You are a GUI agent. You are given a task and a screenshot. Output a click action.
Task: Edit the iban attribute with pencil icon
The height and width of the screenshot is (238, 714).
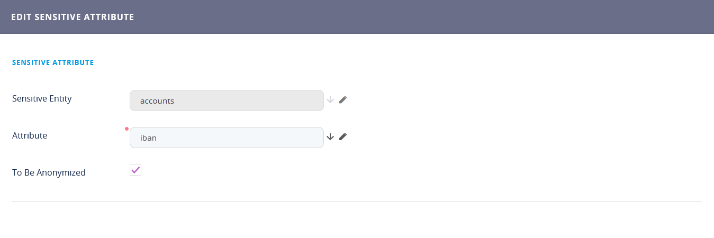[343, 136]
